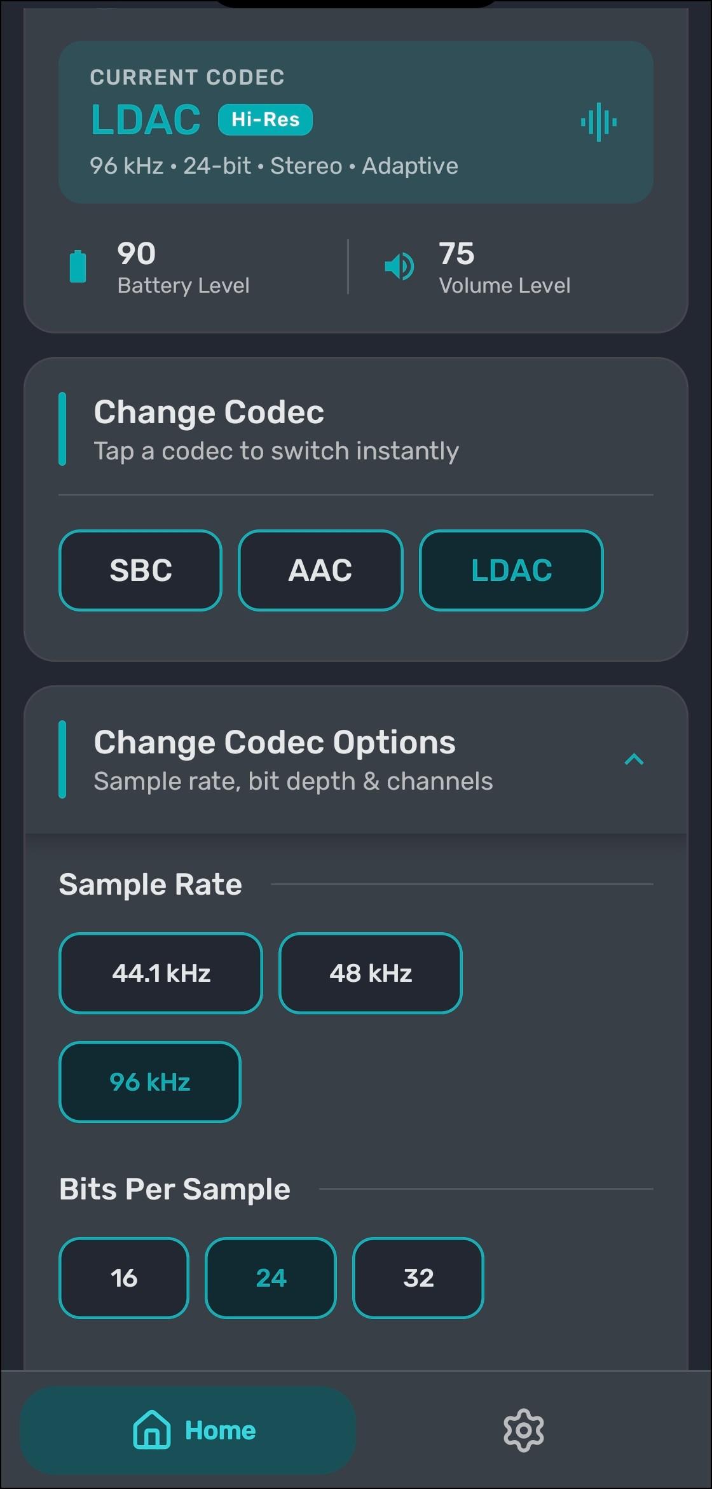Select 16 bits per sample

click(x=124, y=1278)
